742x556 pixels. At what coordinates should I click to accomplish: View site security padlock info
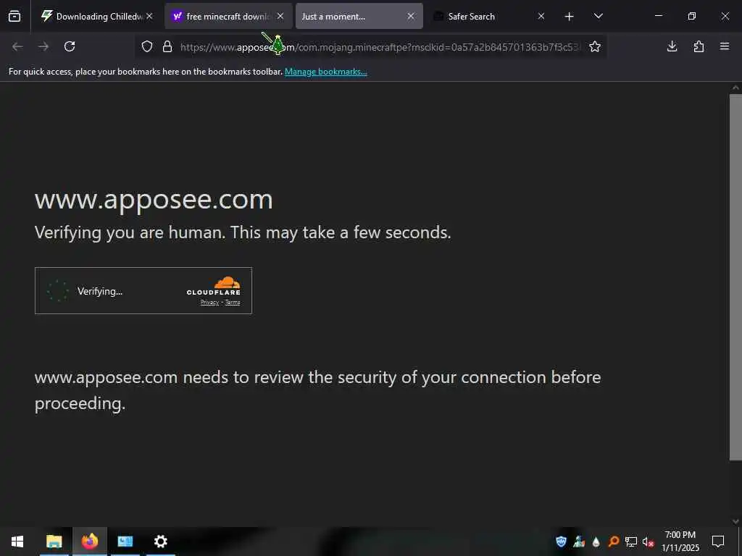(167, 46)
